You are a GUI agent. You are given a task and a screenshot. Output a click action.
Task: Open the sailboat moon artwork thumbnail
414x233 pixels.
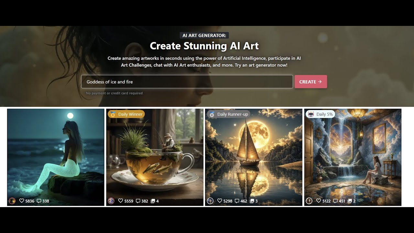[253, 155]
